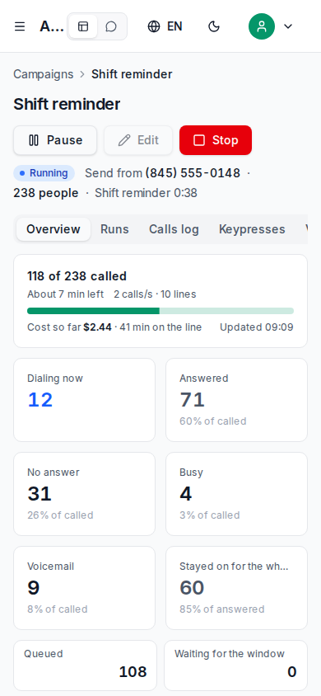Click the square stop icon

point(199,140)
